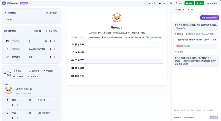
Task: Click the green 导出 button
Action: tap(200, 3)
